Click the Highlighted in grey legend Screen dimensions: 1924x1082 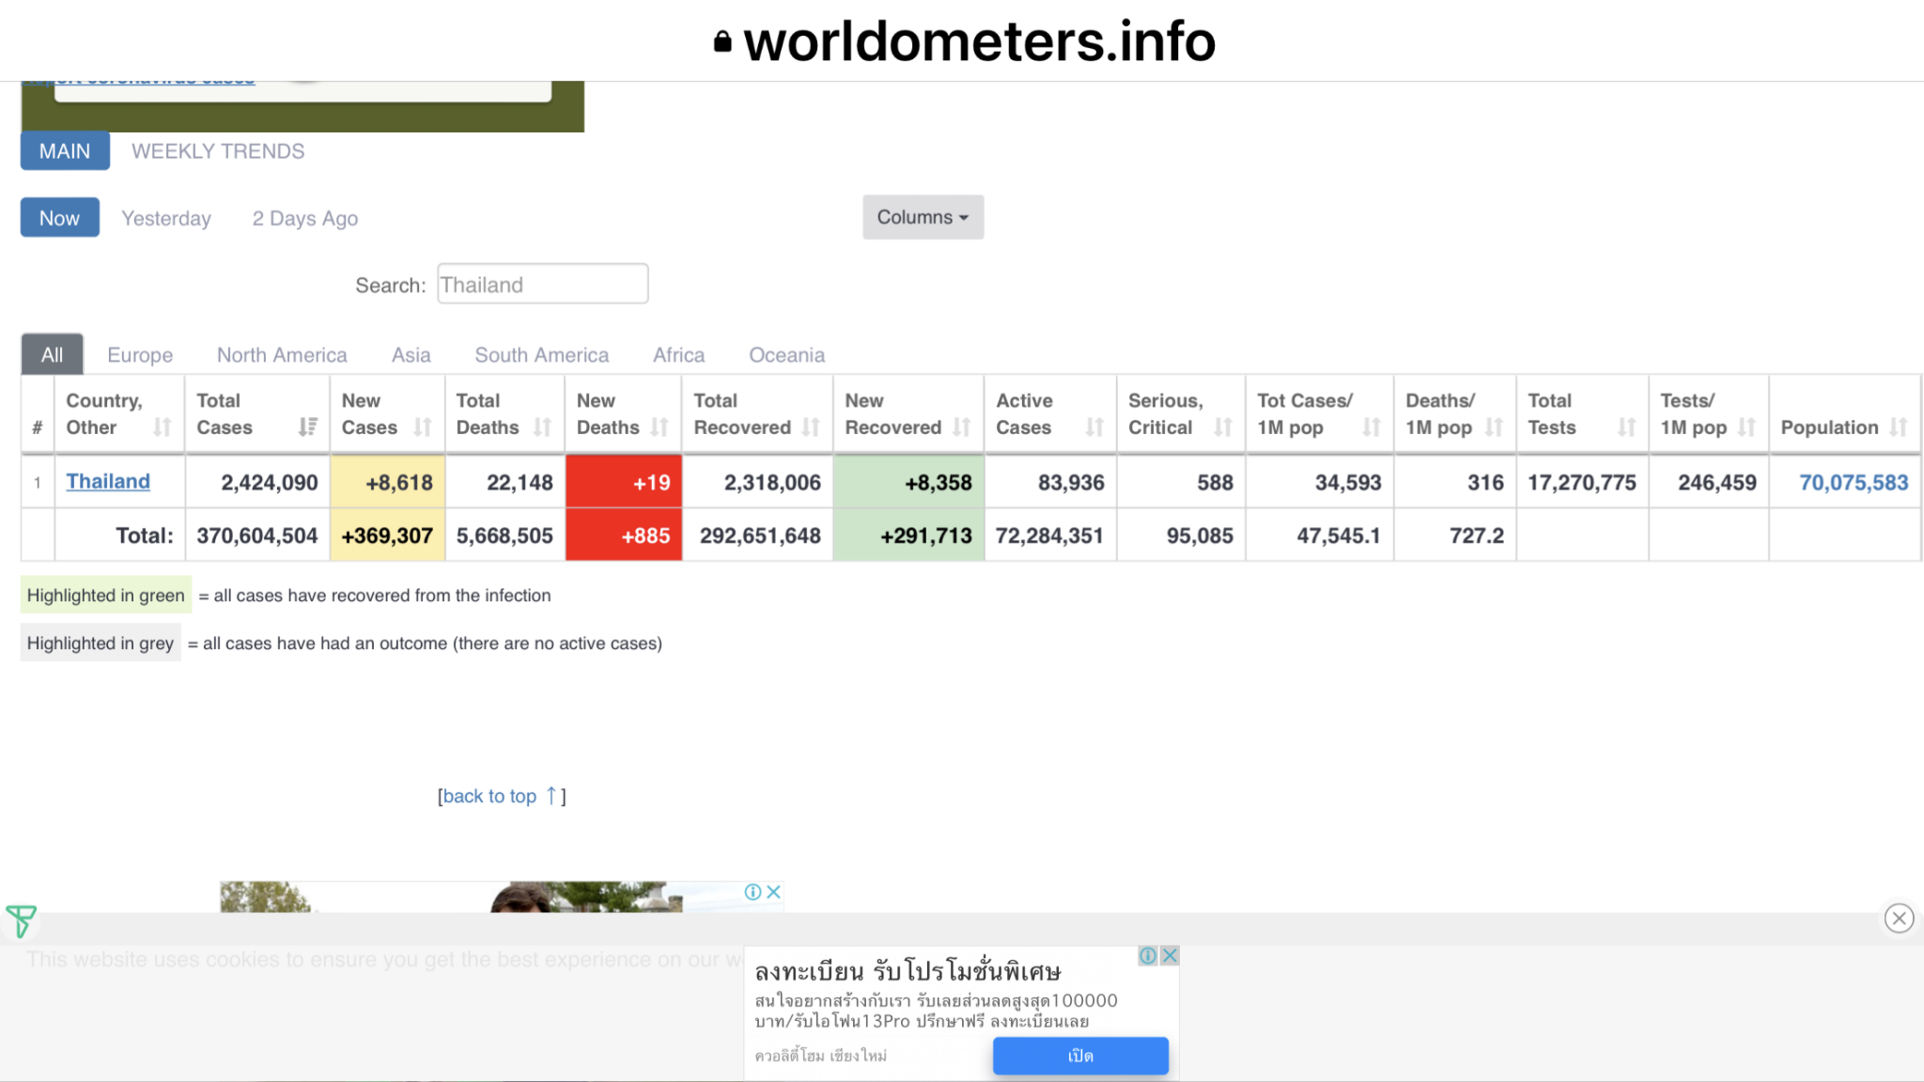(x=101, y=642)
